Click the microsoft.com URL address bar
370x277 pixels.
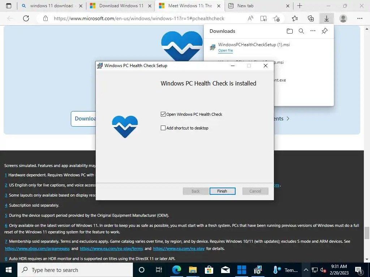point(139,18)
